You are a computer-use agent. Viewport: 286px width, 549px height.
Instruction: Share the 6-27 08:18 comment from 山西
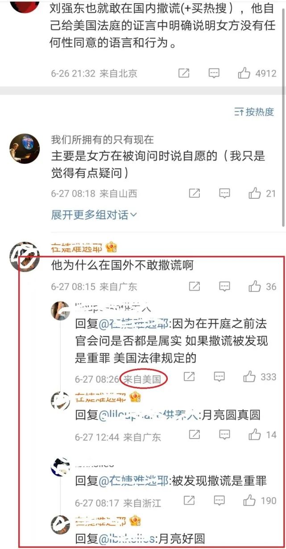pyautogui.click(x=195, y=193)
